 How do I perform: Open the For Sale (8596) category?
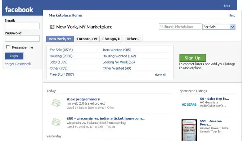coord(61,50)
